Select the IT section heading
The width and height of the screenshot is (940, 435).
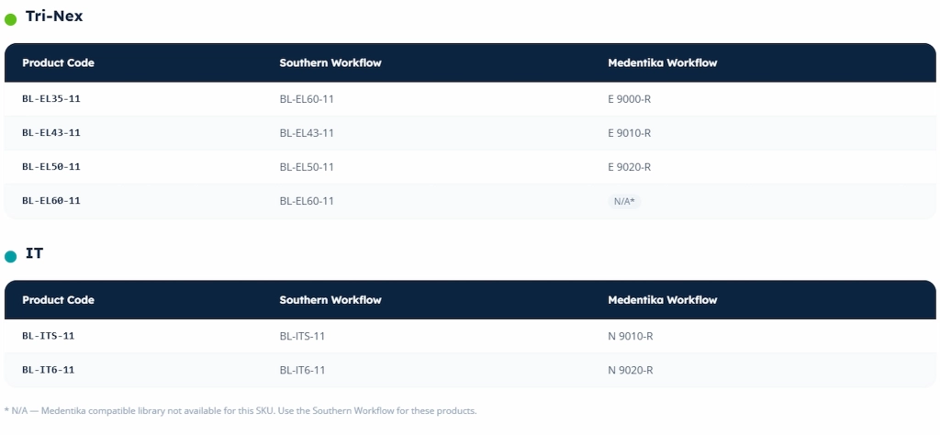[x=34, y=253]
